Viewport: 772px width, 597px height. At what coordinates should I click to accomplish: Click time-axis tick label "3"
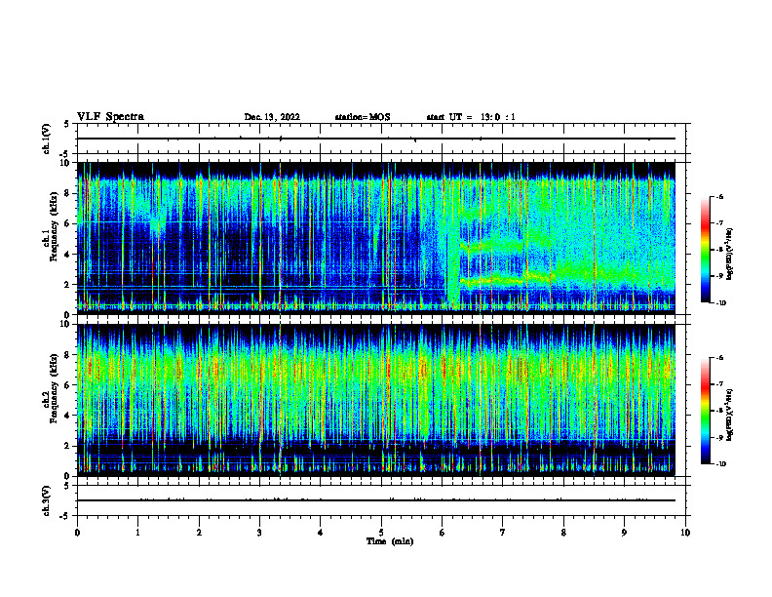click(259, 533)
